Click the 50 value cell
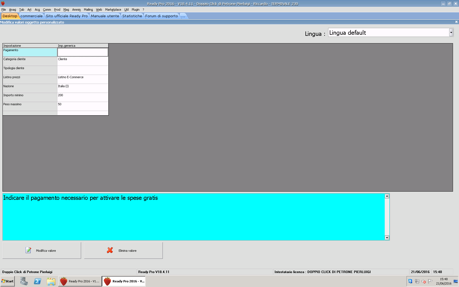Image resolution: width=459 pixels, height=287 pixels. pyautogui.click(x=83, y=106)
